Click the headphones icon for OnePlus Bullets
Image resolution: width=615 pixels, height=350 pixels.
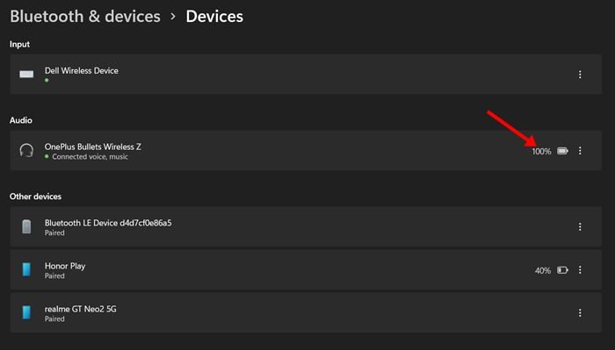click(x=26, y=150)
